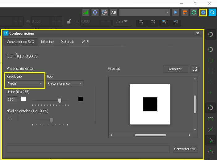Viewport: 217px width, 160px height.
Task: Click the blue D logo icon in the toolbar
Action: (212, 12)
